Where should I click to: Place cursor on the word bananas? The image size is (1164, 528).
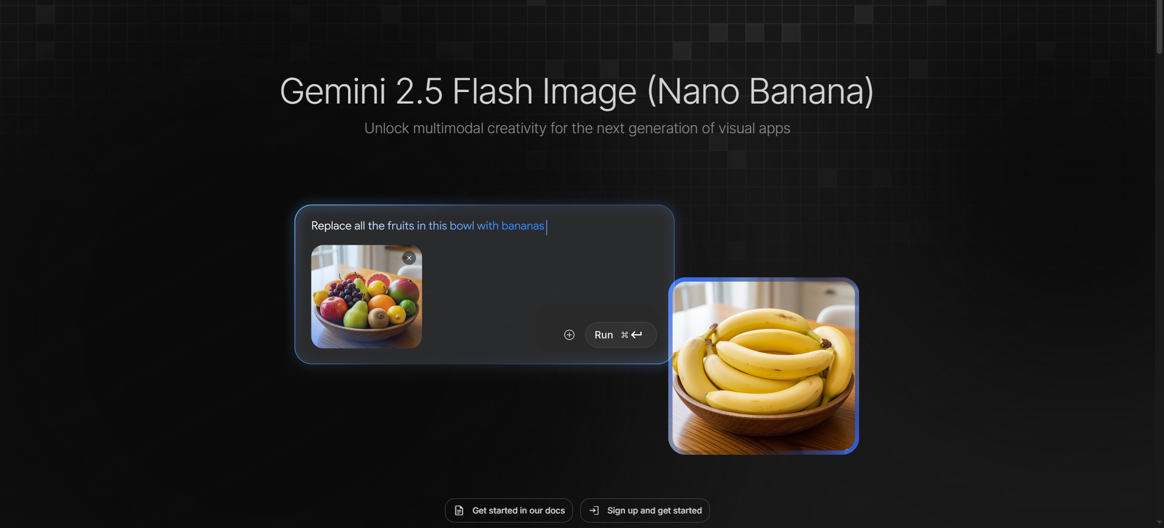(523, 226)
